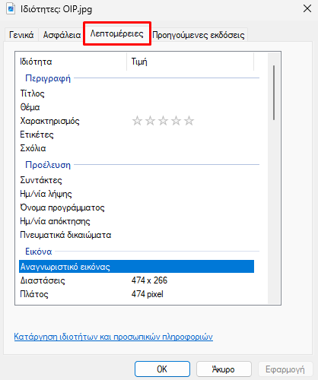Click the Άκυρο button
318x380 pixels.
224,369
